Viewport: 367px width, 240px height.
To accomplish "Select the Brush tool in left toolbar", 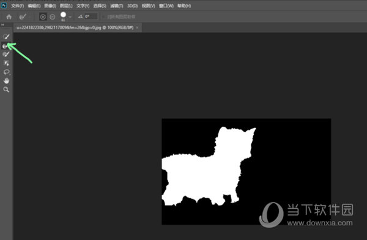I will [6, 54].
